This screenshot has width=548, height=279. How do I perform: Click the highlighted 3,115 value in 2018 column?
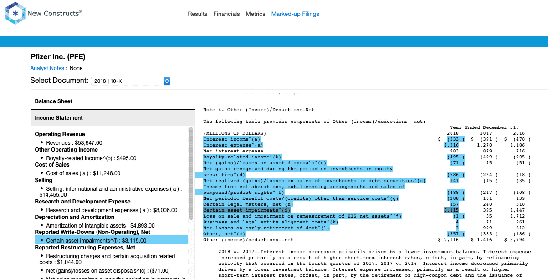pyautogui.click(x=451, y=210)
